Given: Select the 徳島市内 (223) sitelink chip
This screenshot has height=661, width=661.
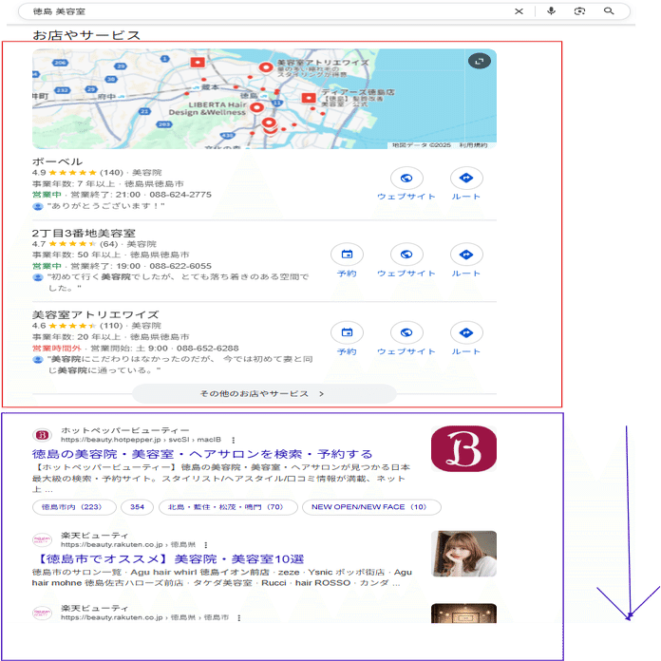Looking at the screenshot, I should 74,507.
